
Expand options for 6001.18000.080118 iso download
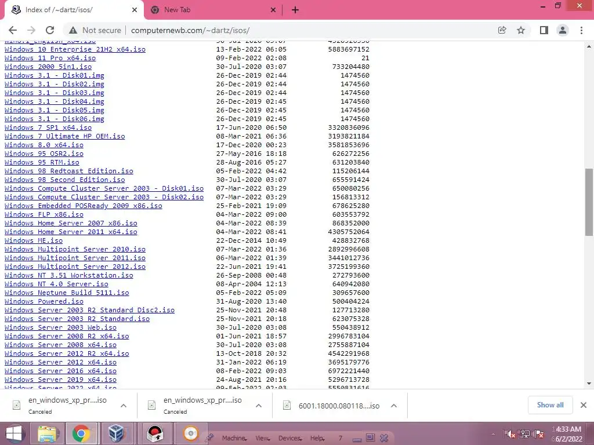394,406
